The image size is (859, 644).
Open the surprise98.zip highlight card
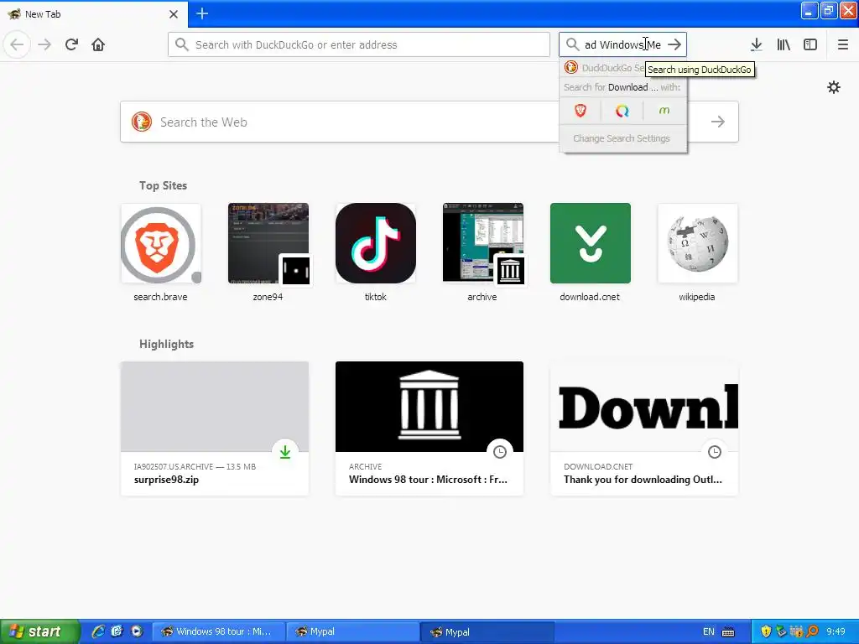point(215,428)
